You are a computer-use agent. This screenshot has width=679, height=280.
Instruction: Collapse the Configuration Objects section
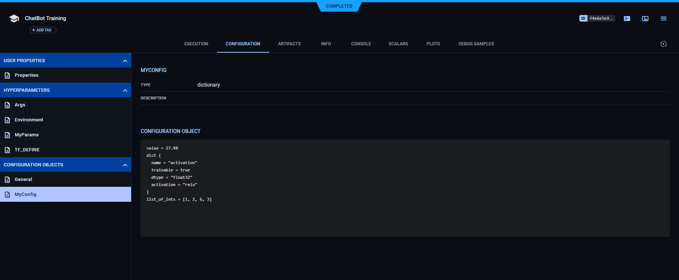tap(125, 165)
